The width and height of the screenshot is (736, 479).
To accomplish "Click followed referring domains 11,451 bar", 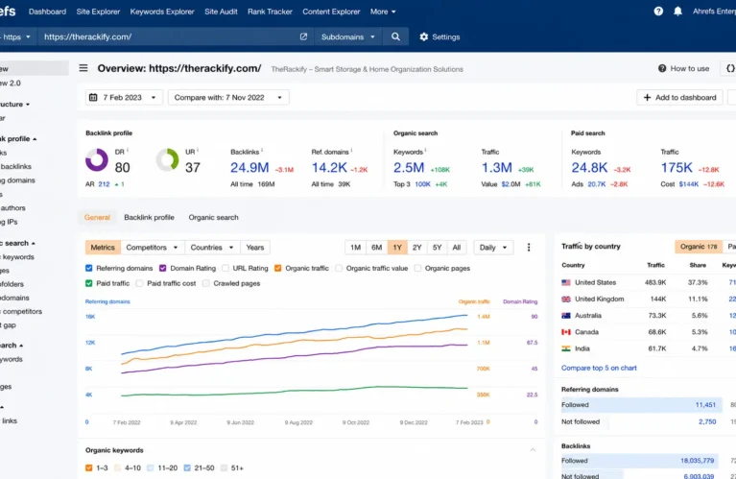I will [641, 405].
